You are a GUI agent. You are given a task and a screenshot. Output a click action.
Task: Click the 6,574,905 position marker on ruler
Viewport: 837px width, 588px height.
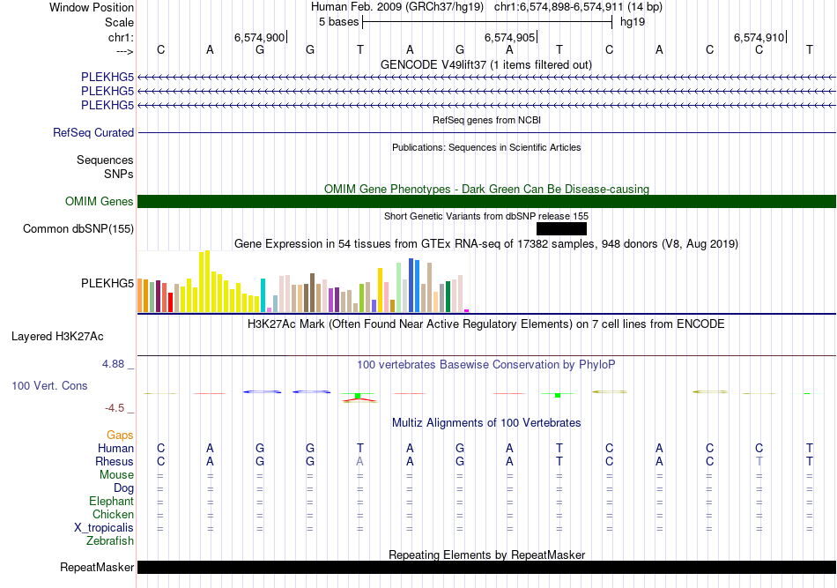pos(510,38)
